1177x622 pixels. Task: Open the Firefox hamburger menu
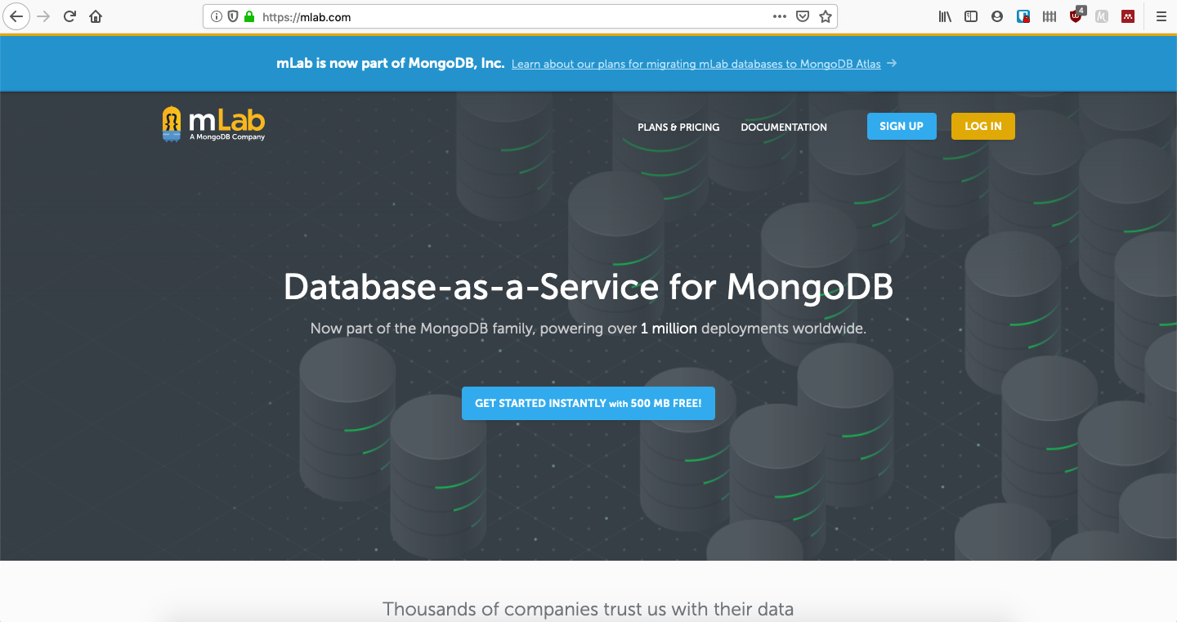point(1161,16)
